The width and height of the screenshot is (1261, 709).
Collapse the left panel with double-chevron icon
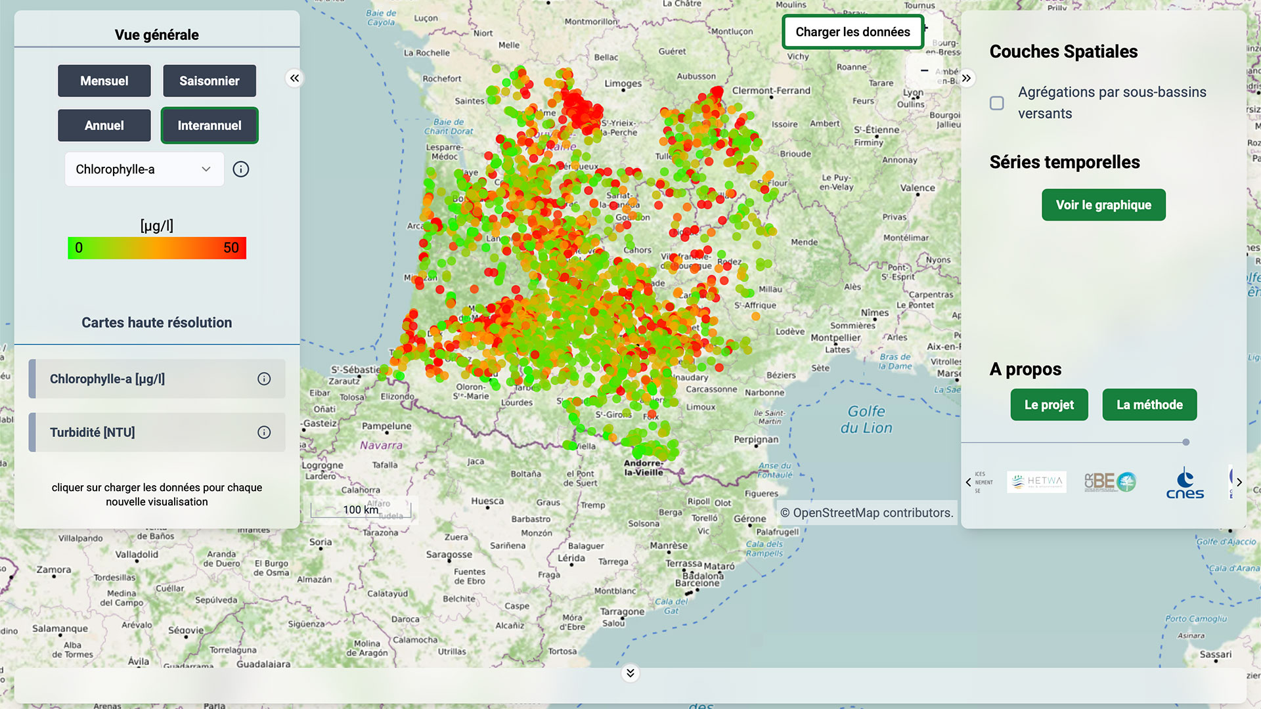coord(294,78)
